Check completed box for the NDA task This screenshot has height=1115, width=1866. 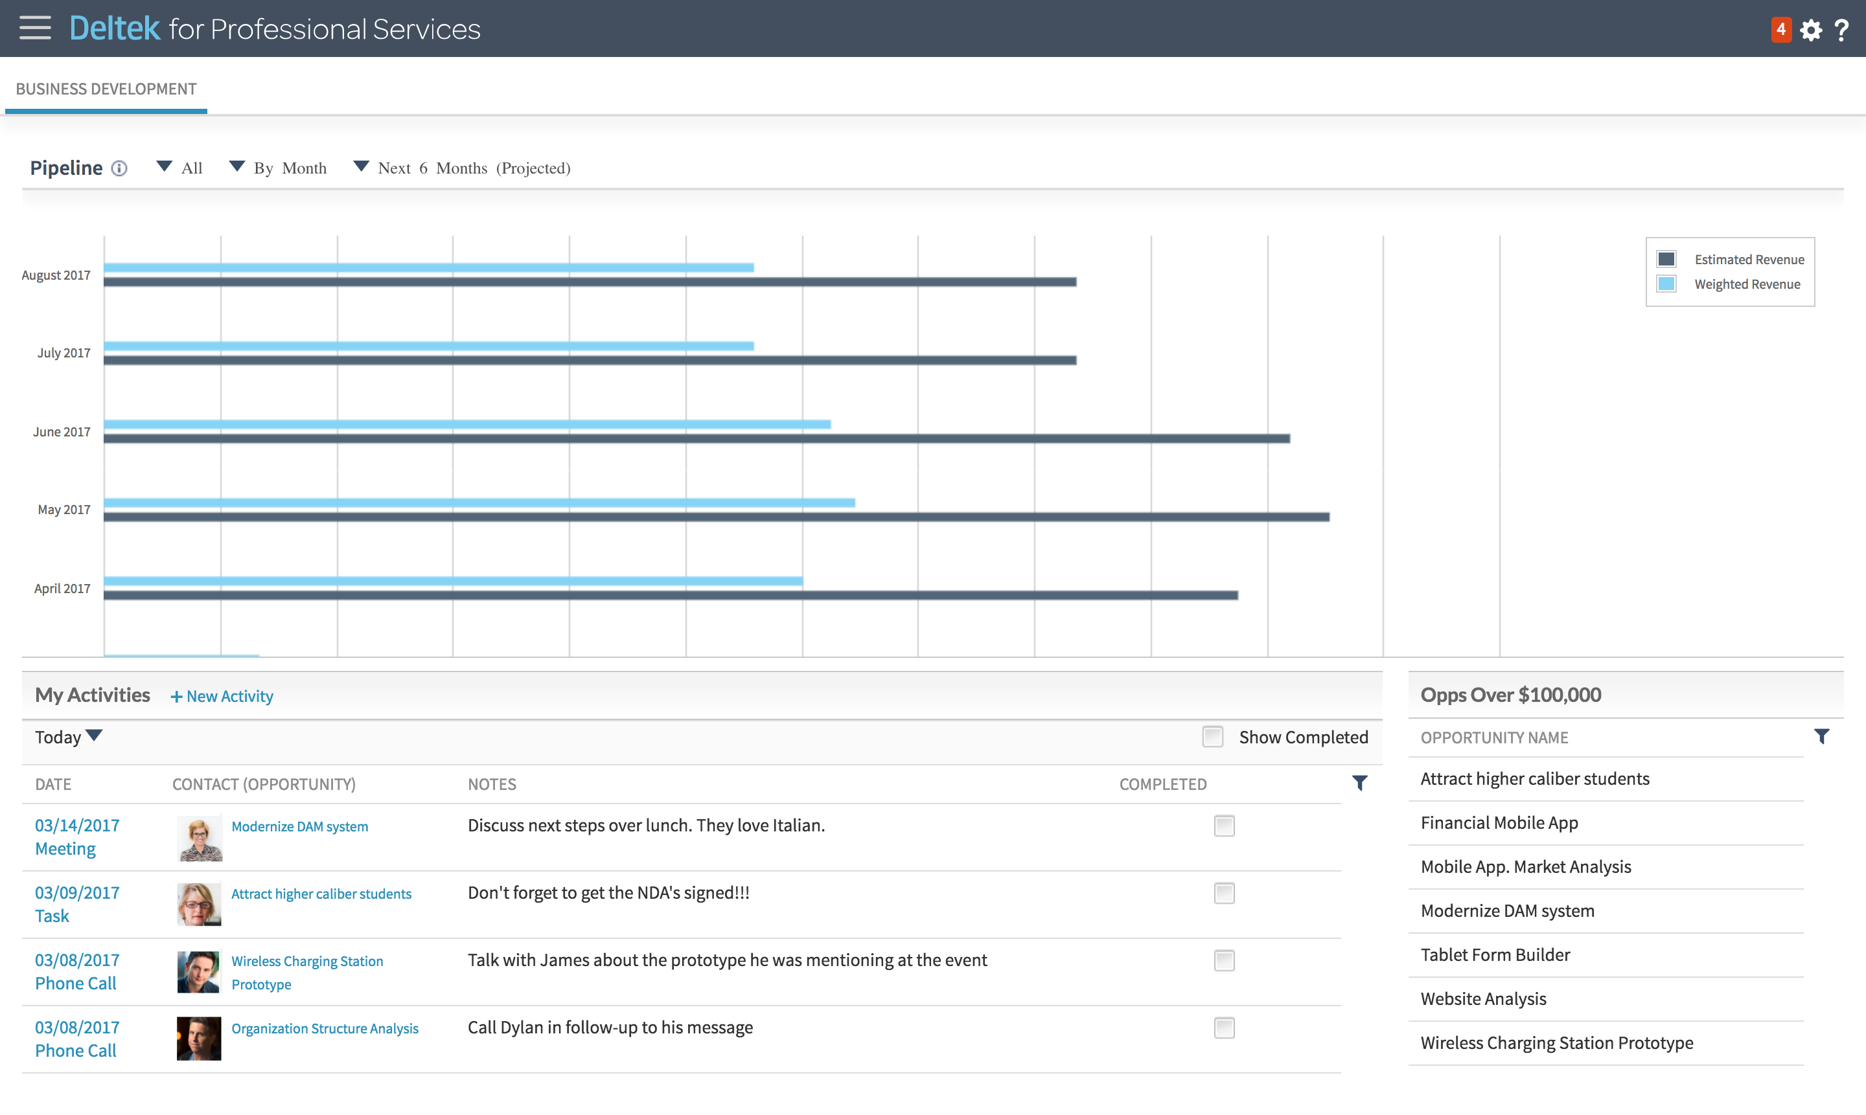(x=1224, y=894)
